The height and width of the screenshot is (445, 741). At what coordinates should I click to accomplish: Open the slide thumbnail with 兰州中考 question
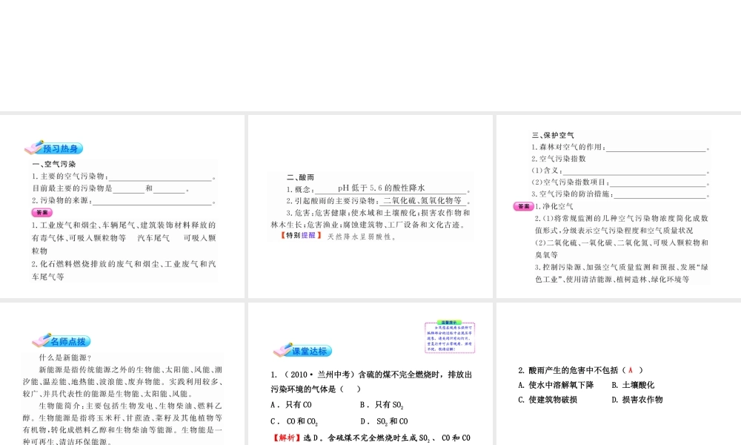[x=370, y=374]
